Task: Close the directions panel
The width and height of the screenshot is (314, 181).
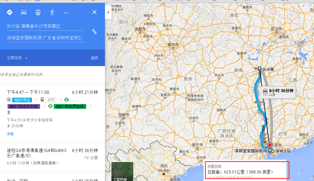Action: pos(94,12)
